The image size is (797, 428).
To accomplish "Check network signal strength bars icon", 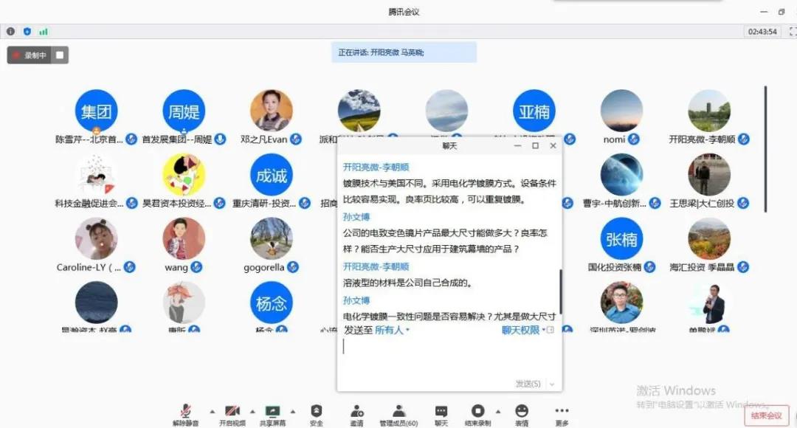I will tap(44, 32).
